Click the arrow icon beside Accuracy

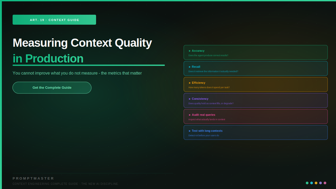click(190, 51)
